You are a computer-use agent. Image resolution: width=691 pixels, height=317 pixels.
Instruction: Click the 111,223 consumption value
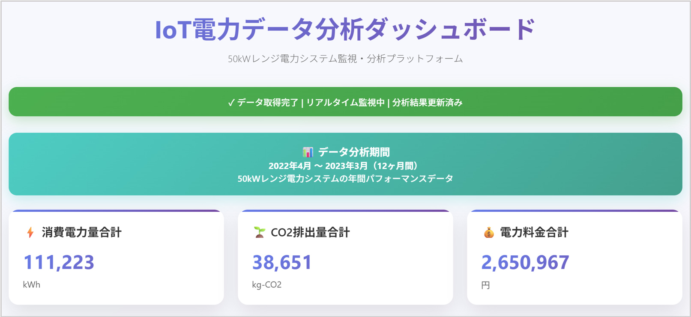[x=59, y=262]
